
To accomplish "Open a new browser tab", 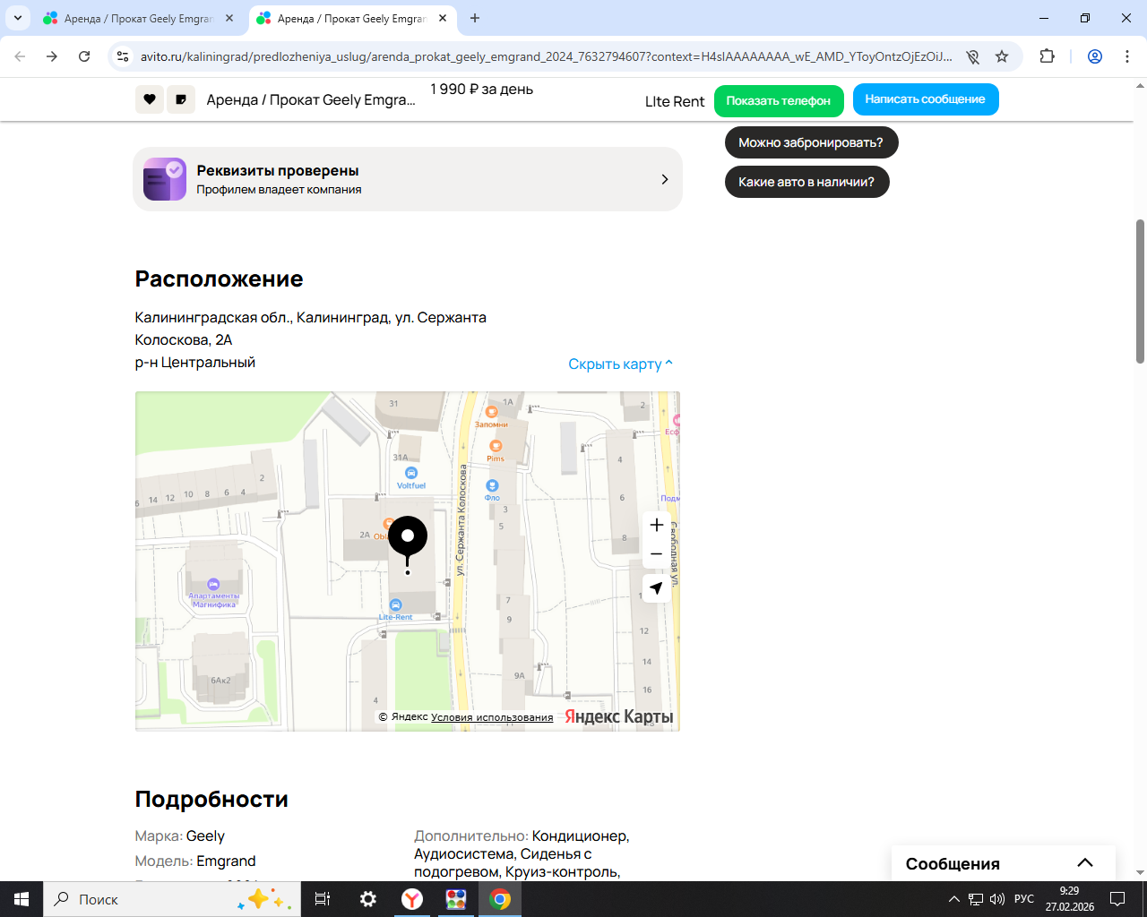I will click(475, 18).
